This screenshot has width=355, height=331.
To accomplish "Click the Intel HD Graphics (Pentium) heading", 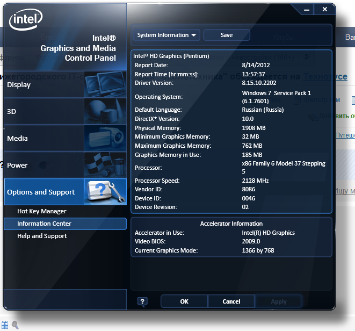I will tap(171, 56).
